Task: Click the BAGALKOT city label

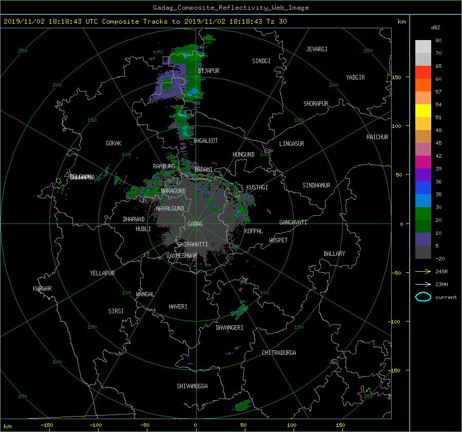Action: 205,141
